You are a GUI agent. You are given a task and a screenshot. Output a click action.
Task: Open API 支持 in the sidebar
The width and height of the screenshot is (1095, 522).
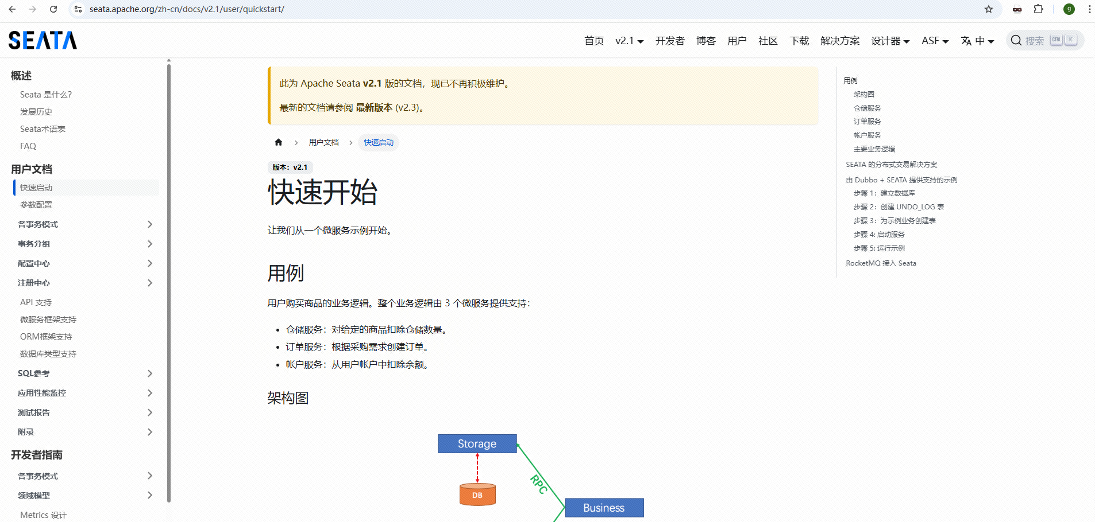pos(36,302)
